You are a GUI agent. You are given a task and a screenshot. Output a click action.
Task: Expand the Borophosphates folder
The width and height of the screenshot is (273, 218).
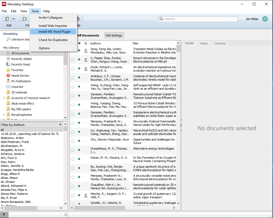pos(4,115)
